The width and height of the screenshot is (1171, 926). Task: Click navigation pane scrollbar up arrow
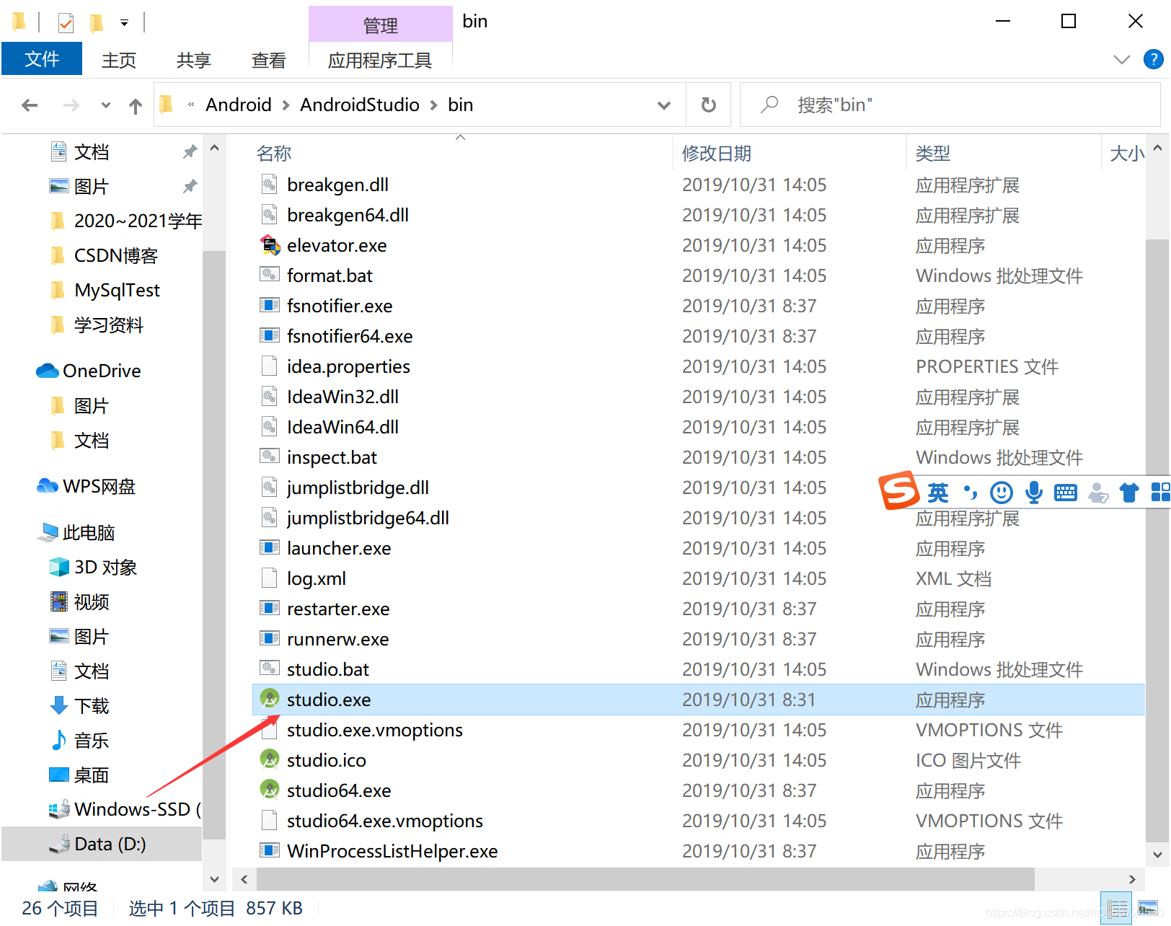pos(214,148)
